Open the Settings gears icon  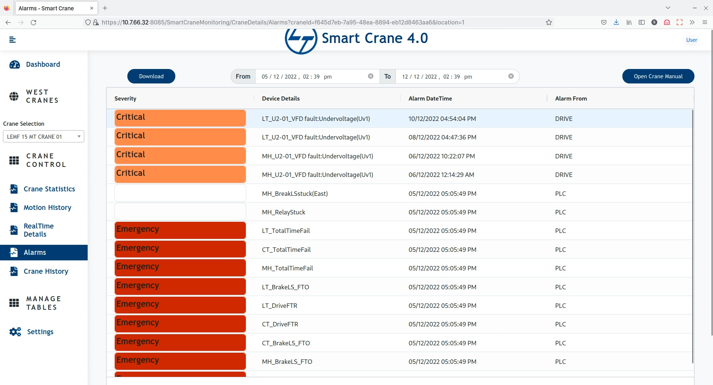click(15, 332)
